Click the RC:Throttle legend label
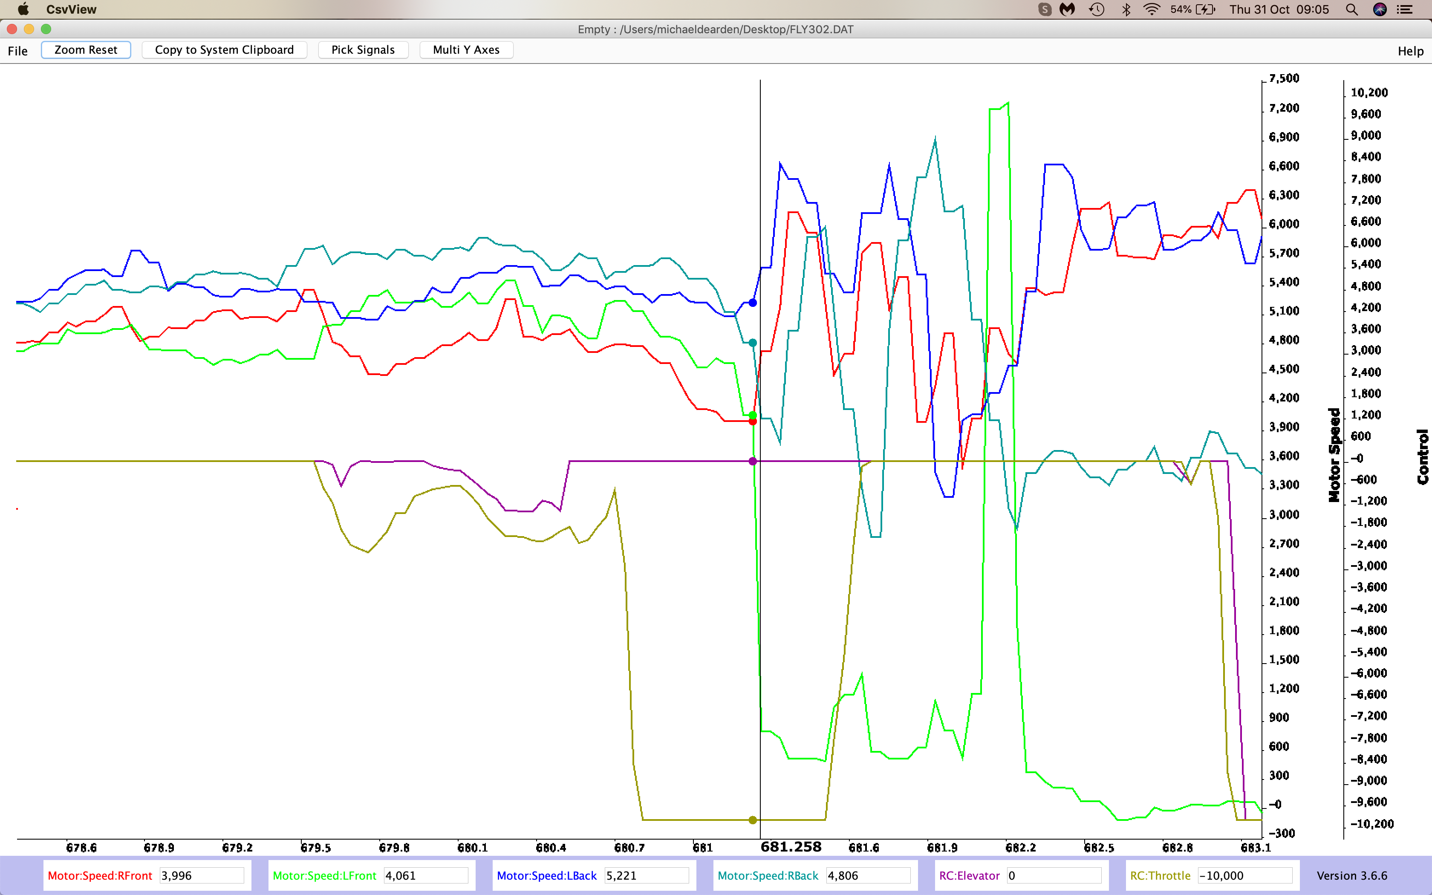 pyautogui.click(x=1160, y=875)
